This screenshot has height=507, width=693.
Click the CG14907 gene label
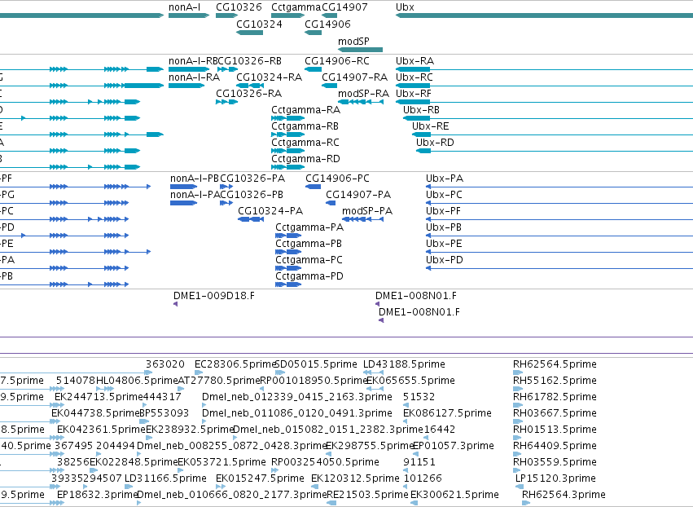(344, 7)
